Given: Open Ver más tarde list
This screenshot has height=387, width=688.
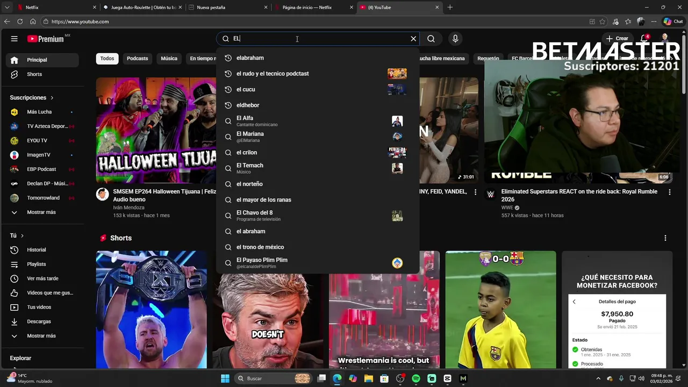Looking at the screenshot, I should pyautogui.click(x=42, y=278).
